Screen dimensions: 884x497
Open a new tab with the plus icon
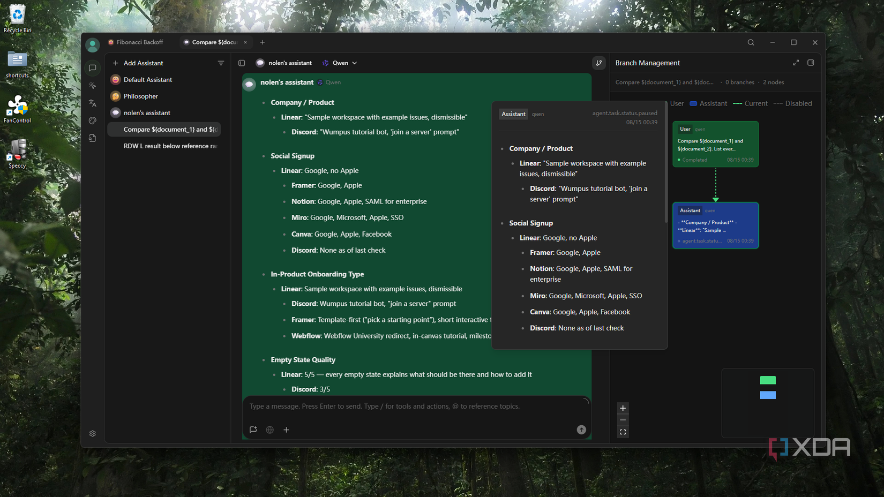(x=263, y=42)
